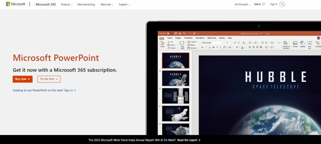Click the Increase font size icon
The height and width of the screenshot is (144, 321).
(x=235, y=43)
